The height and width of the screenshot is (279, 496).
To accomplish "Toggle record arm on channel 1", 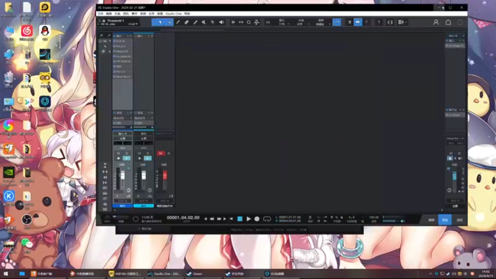I will (x=118, y=158).
